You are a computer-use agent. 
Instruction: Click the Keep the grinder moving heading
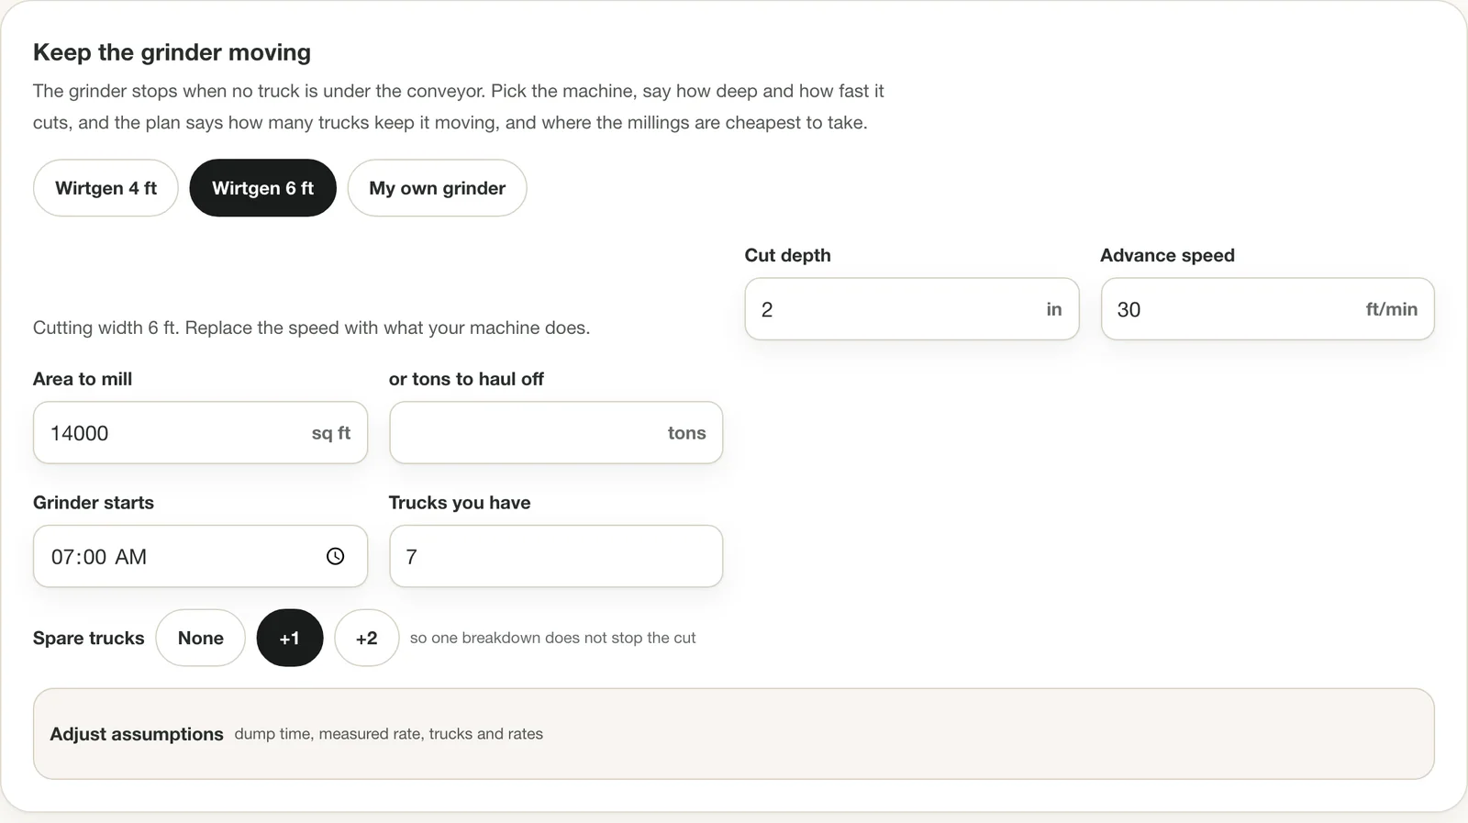(x=172, y=52)
